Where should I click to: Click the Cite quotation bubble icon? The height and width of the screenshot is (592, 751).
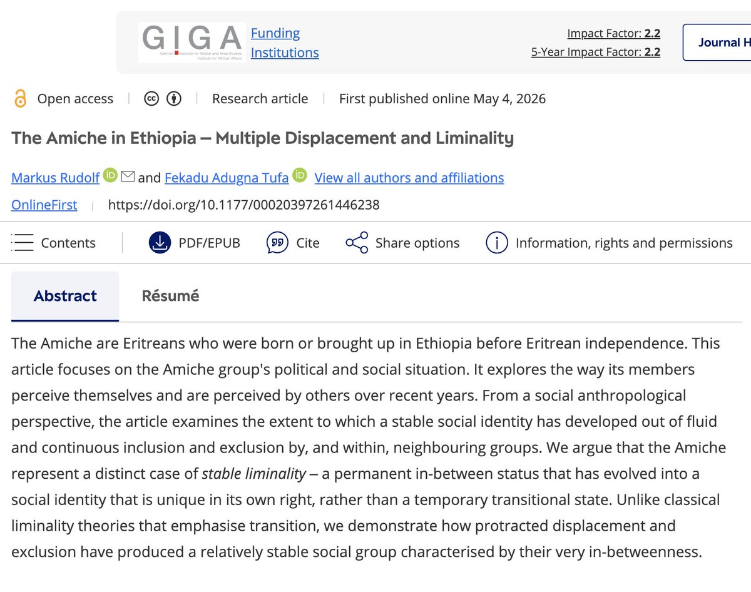(x=277, y=243)
